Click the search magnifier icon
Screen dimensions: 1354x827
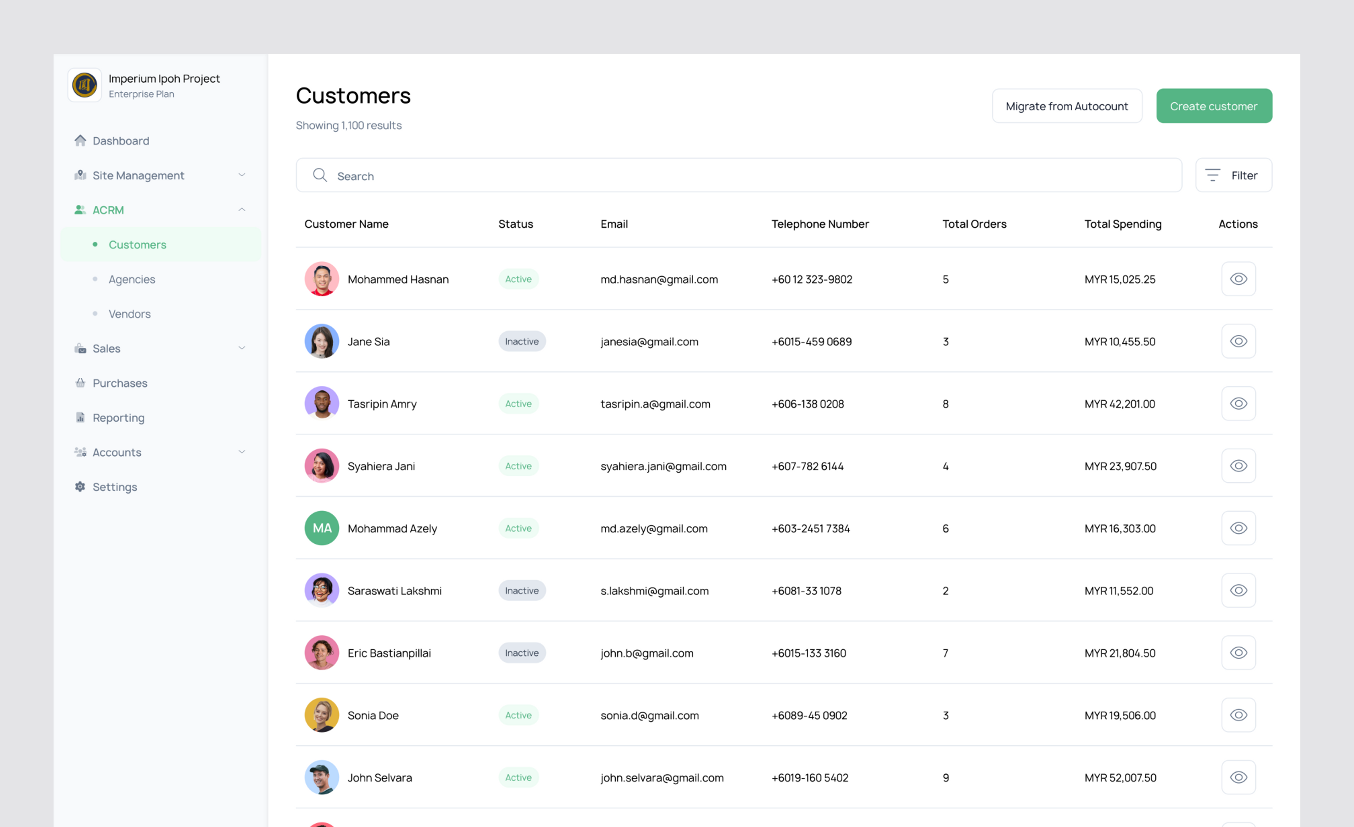(x=320, y=175)
